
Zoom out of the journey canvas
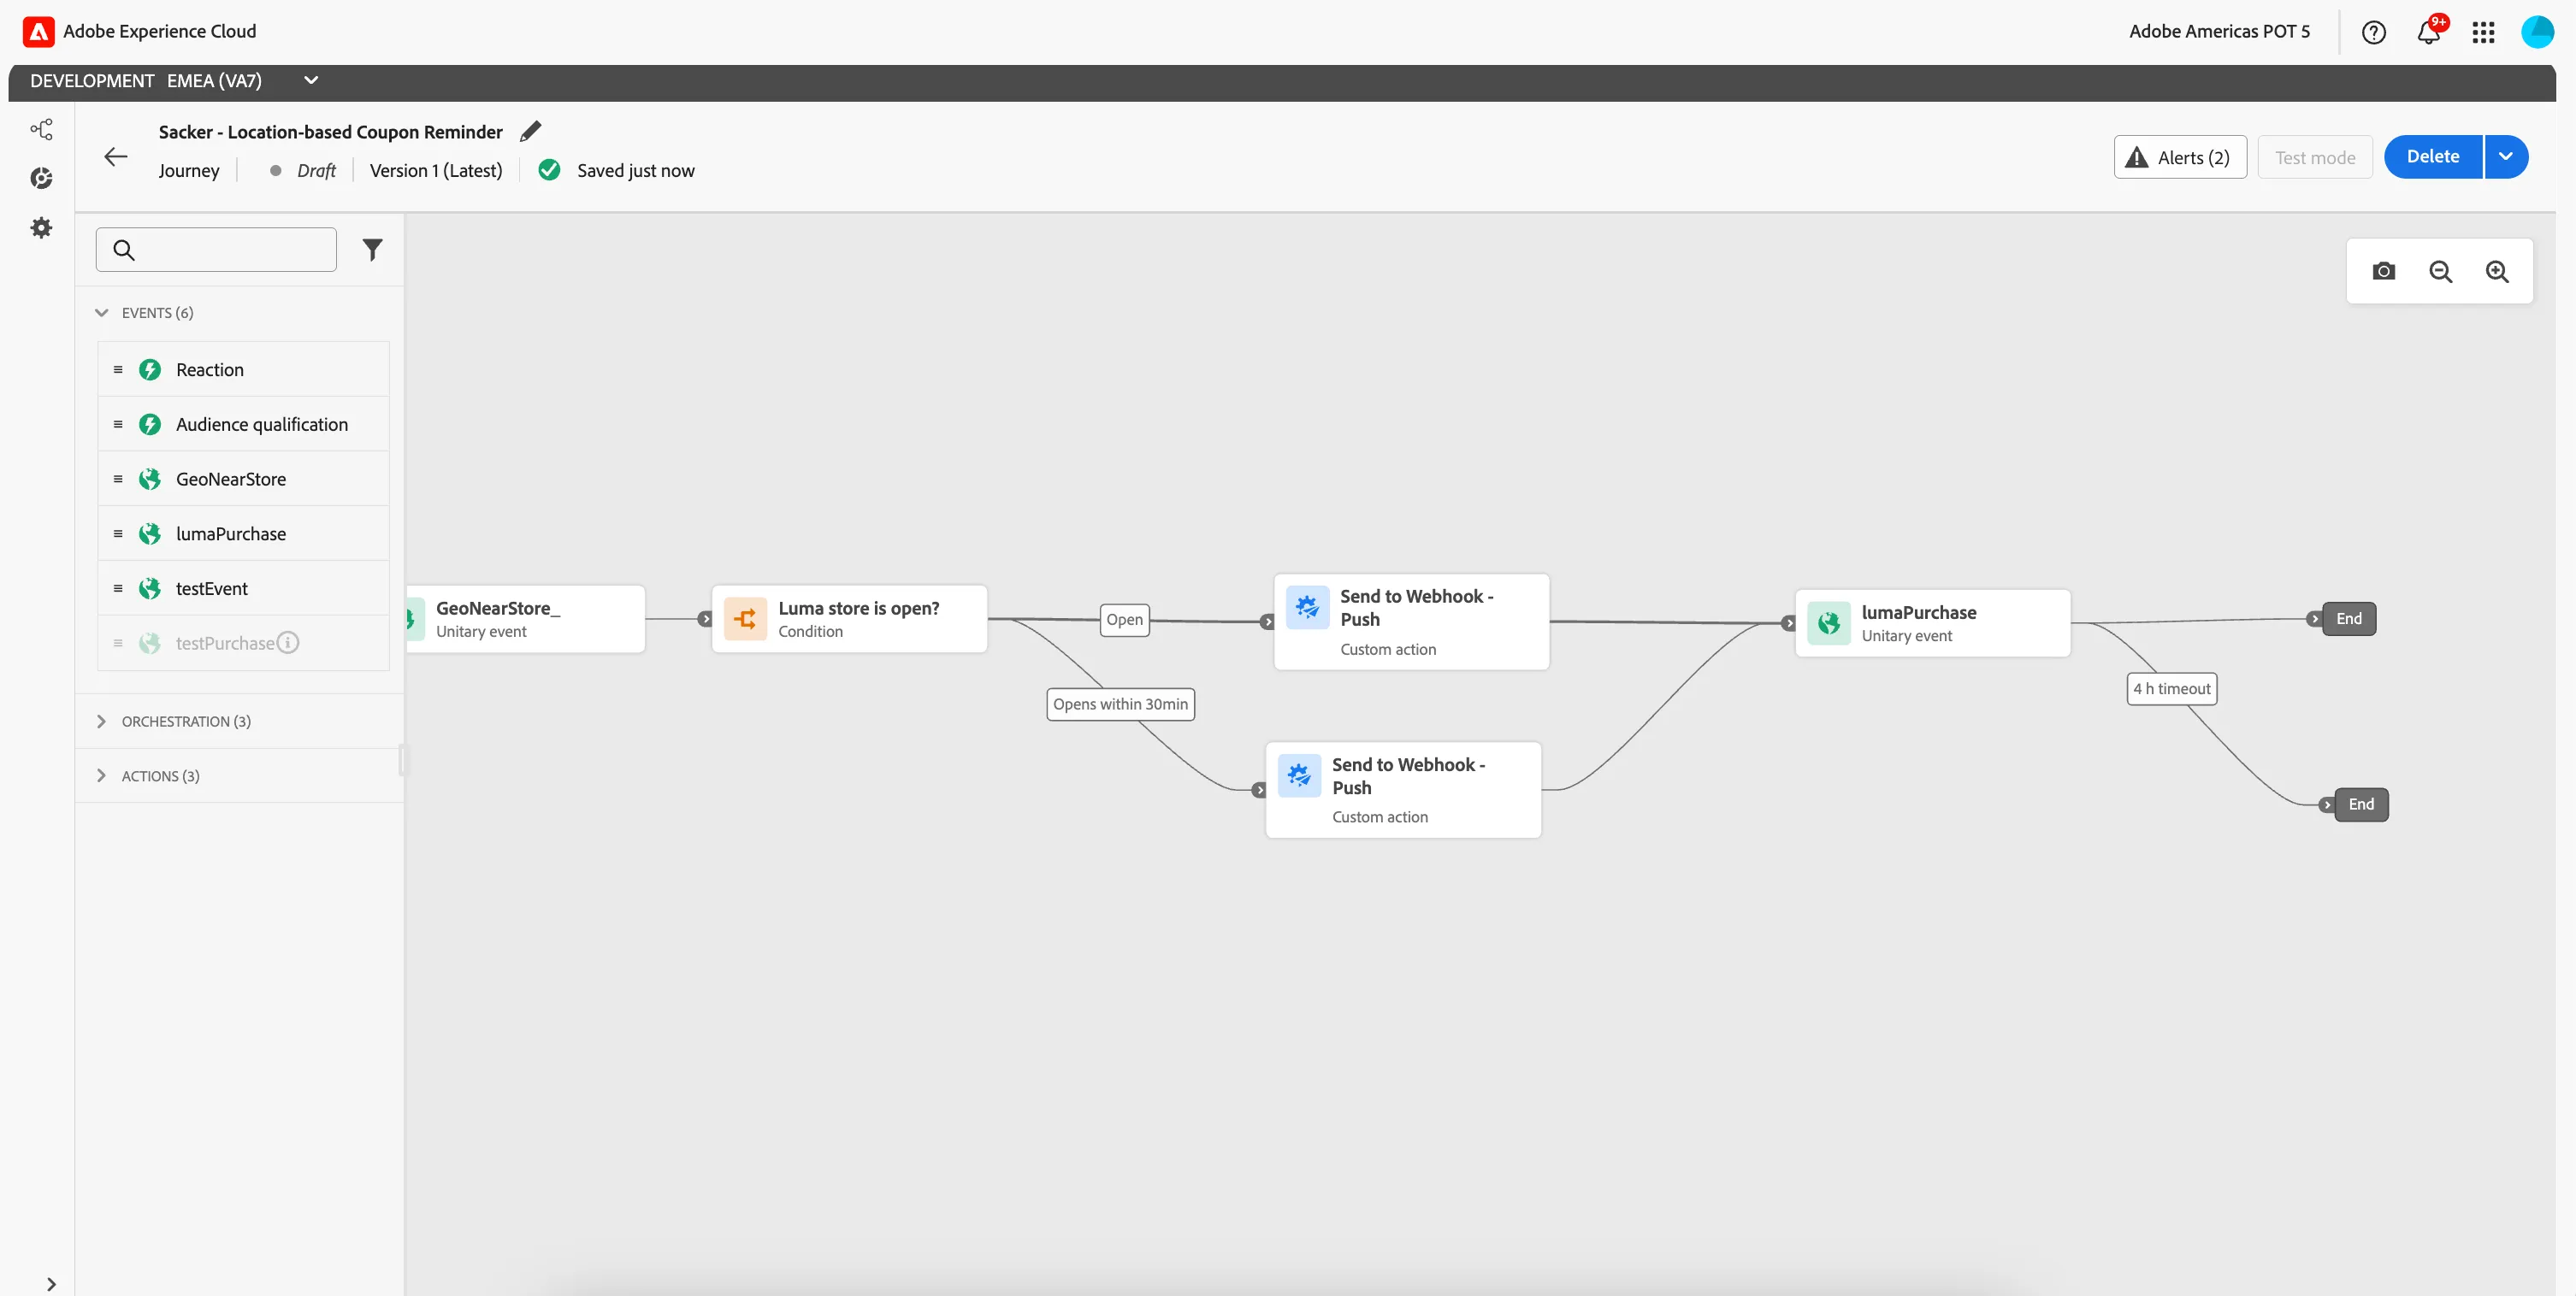(2440, 271)
